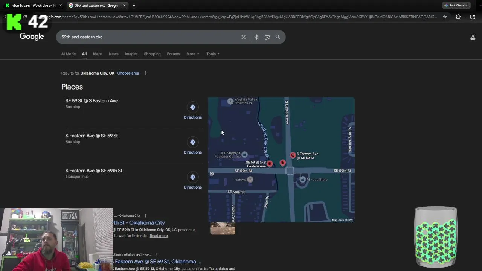Open options menu for oklahoma-city directions result

(157, 254)
